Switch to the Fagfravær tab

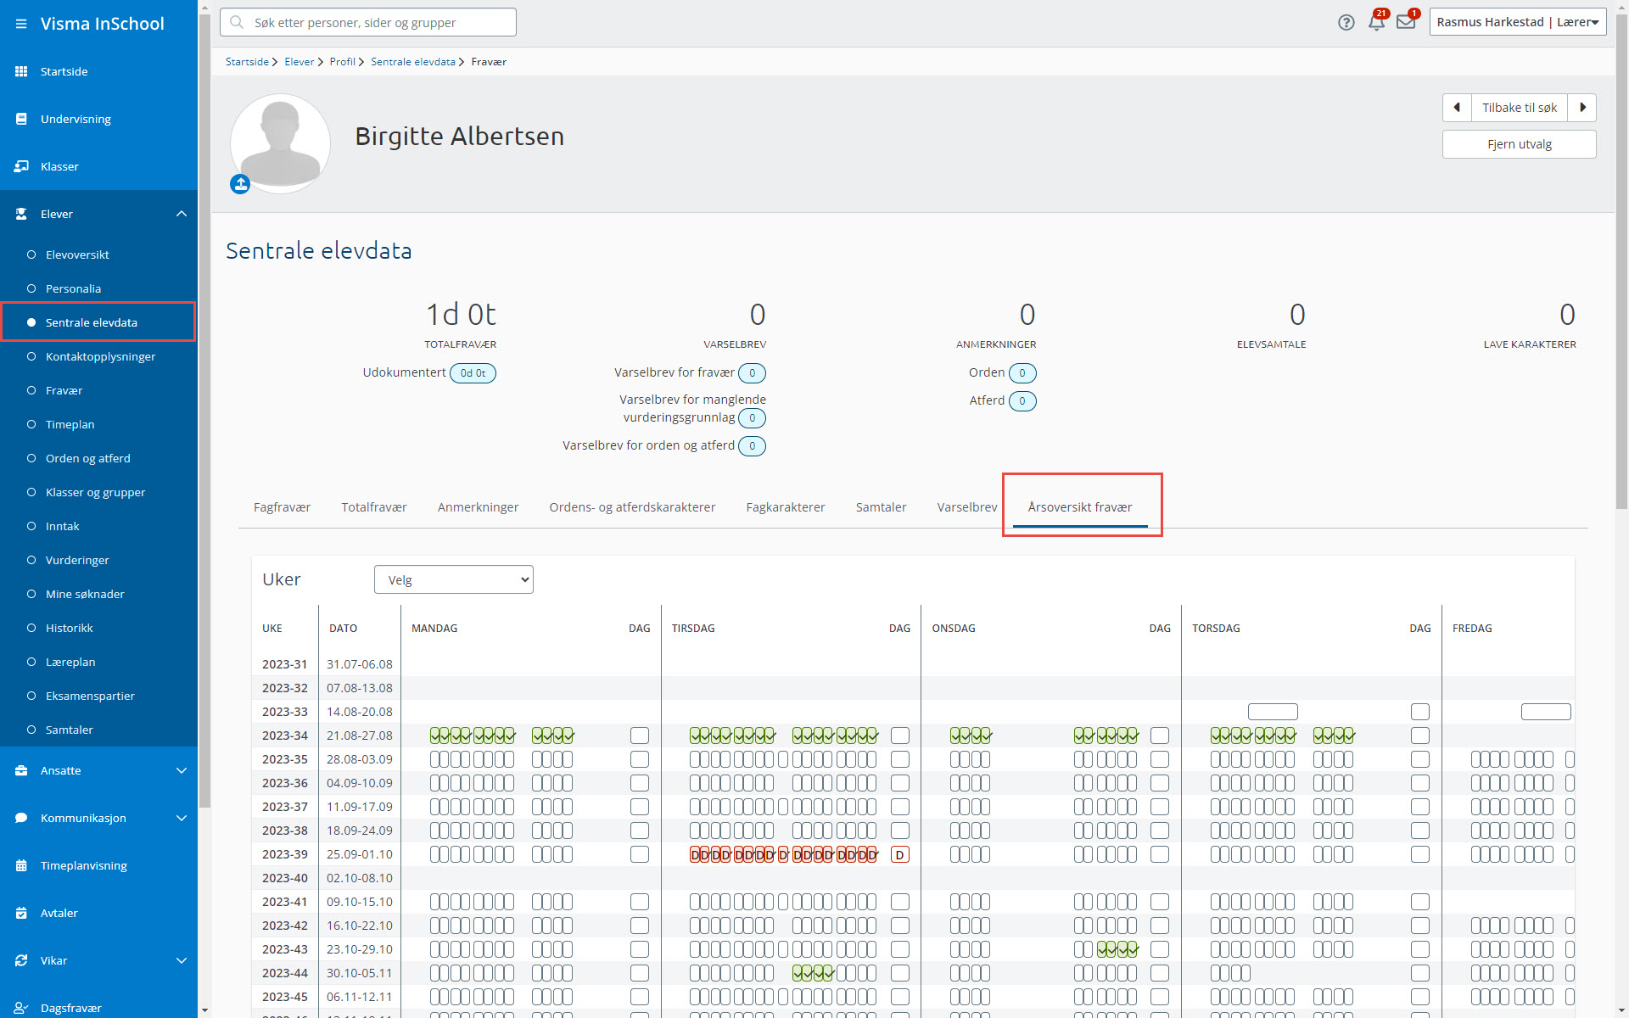click(282, 507)
